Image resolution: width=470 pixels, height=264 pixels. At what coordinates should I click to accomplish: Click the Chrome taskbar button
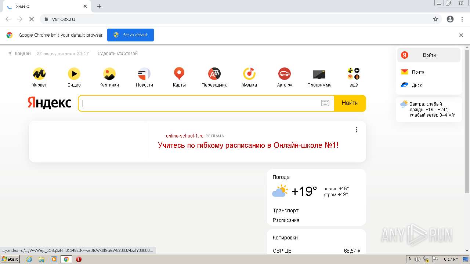(66, 259)
